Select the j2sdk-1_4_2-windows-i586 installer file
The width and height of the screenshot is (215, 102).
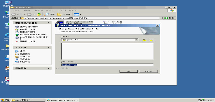pyautogui.click(x=74, y=22)
